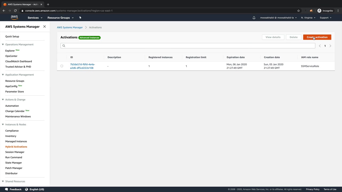Pin a service shortcut using the pin icon
The image size is (342, 192).
pos(80,18)
